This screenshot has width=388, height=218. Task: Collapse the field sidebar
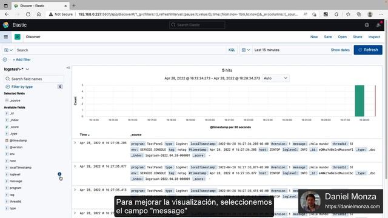[68, 68]
